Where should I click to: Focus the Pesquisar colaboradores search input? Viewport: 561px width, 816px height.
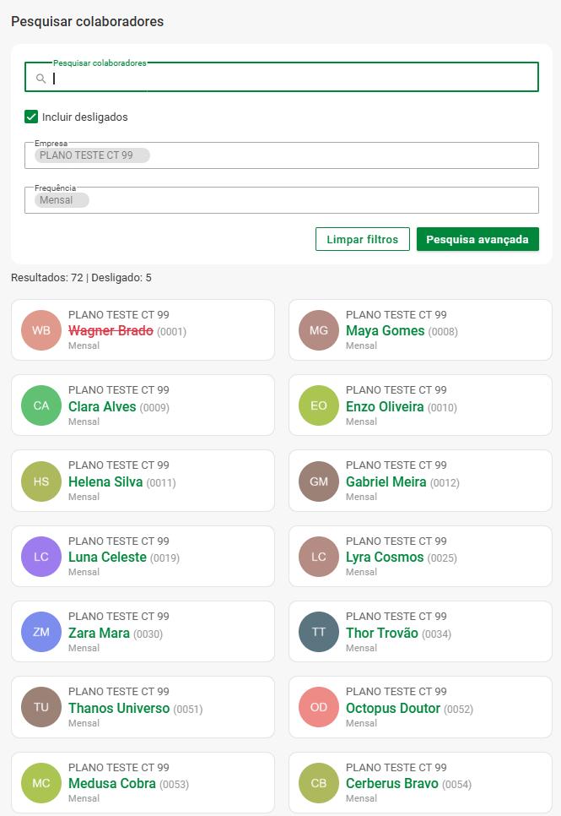pos(287,79)
